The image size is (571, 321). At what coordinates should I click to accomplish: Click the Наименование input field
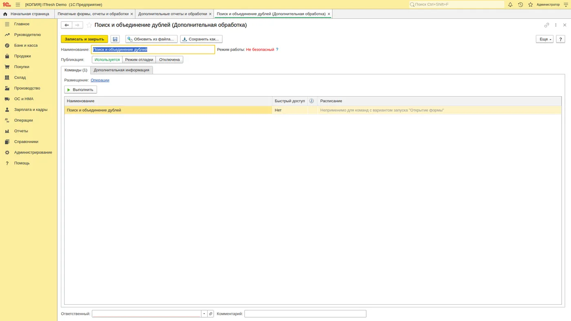pyautogui.click(x=153, y=50)
